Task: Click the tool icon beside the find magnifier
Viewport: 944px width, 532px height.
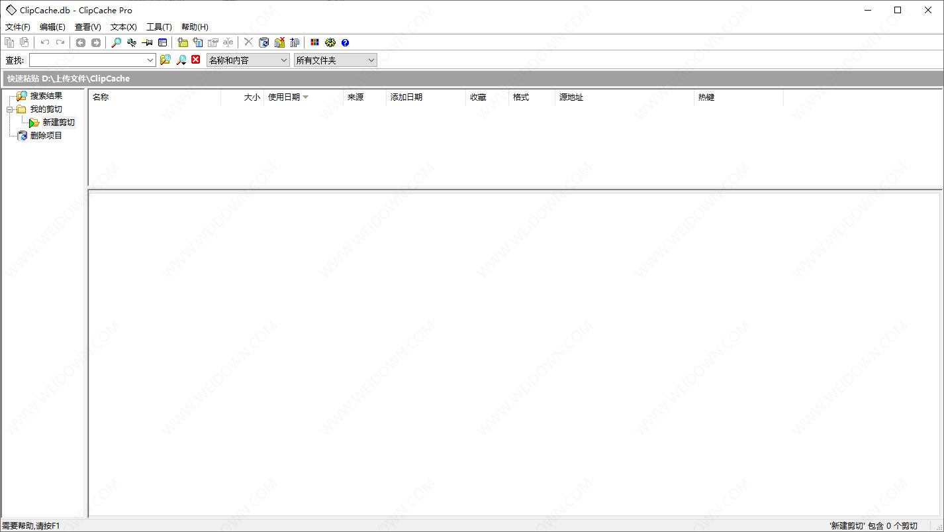Action: [x=132, y=42]
